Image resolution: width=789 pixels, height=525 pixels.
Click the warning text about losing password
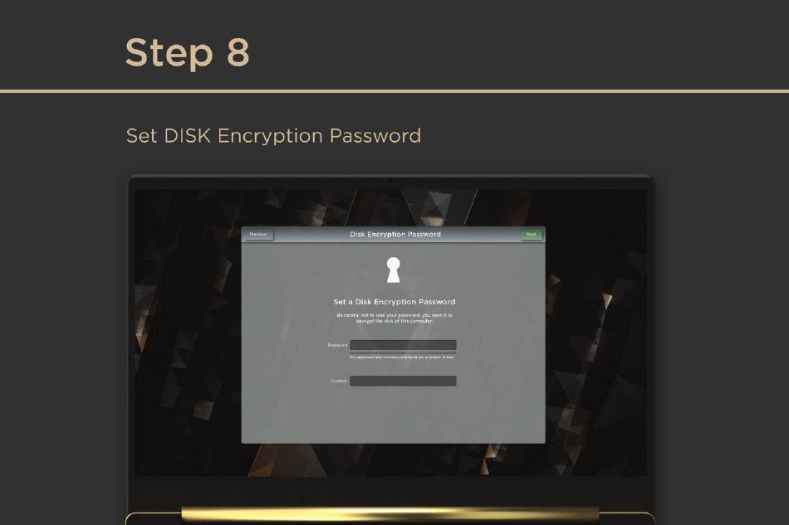pyautogui.click(x=394, y=318)
